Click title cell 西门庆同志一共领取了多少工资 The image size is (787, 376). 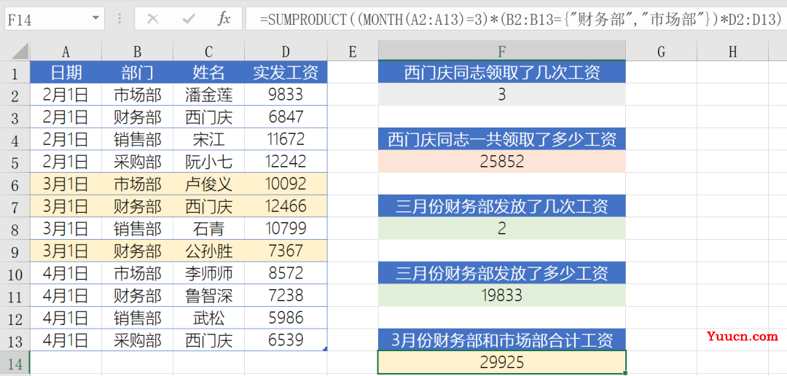coord(502,139)
